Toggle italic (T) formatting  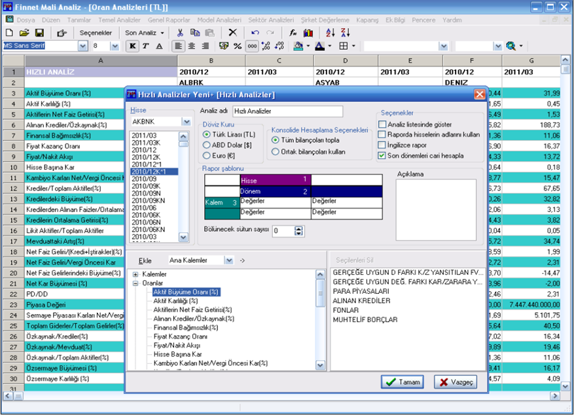tap(146, 46)
